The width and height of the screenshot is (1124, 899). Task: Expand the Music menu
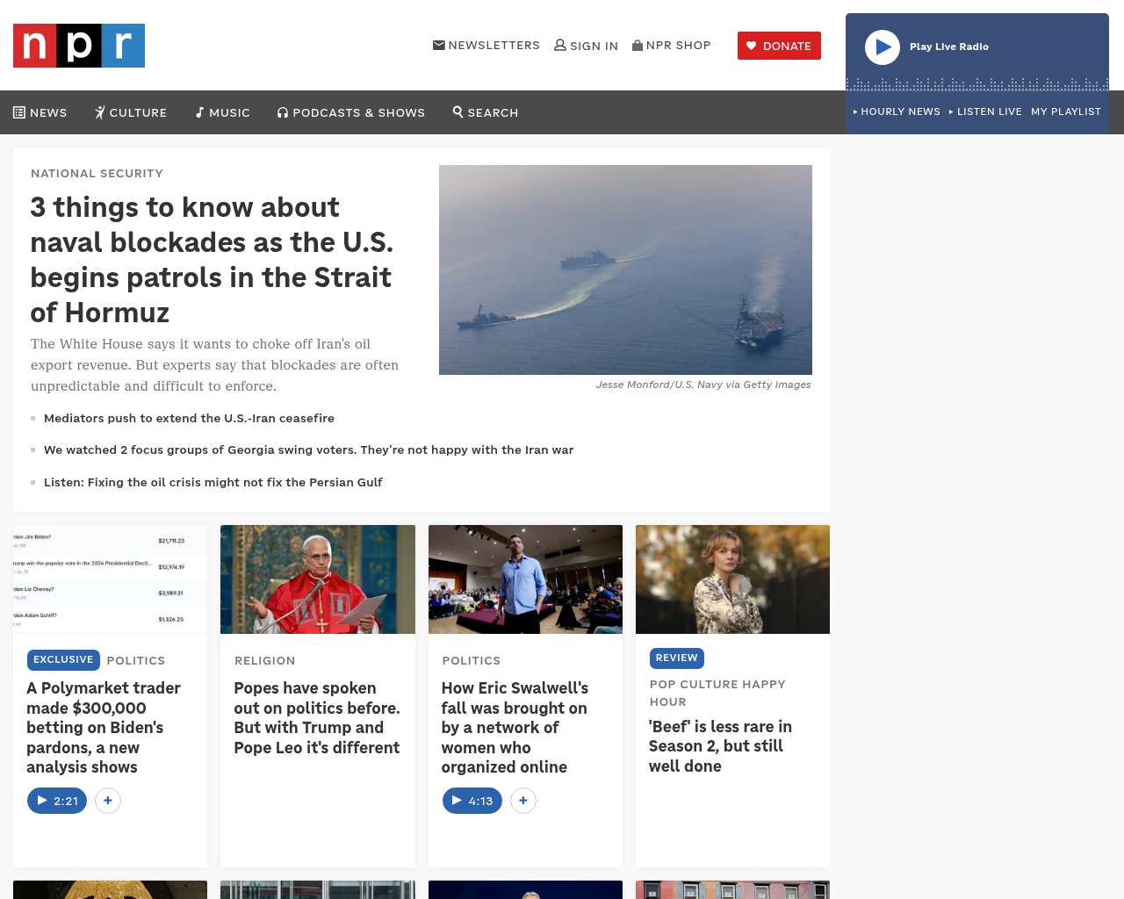223,112
